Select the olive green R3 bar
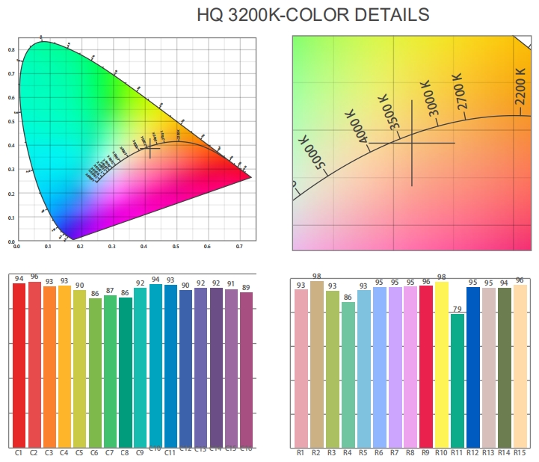The width and height of the screenshot is (539, 462). click(333, 369)
